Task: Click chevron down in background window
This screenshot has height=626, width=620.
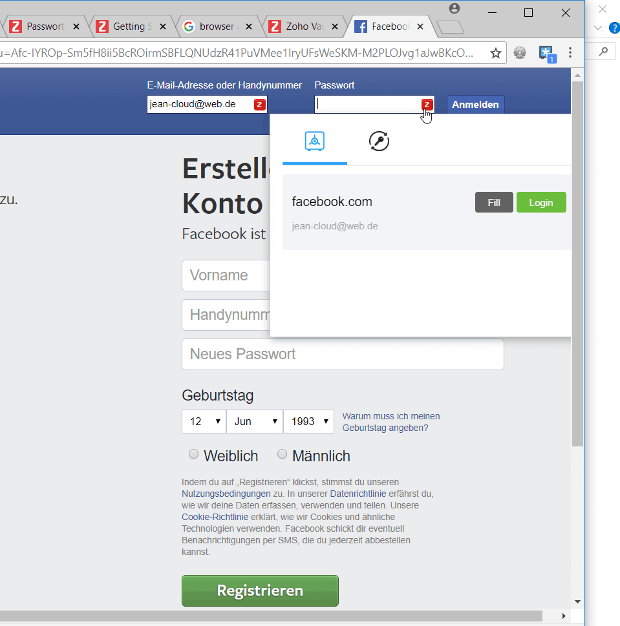Action: coord(598,28)
